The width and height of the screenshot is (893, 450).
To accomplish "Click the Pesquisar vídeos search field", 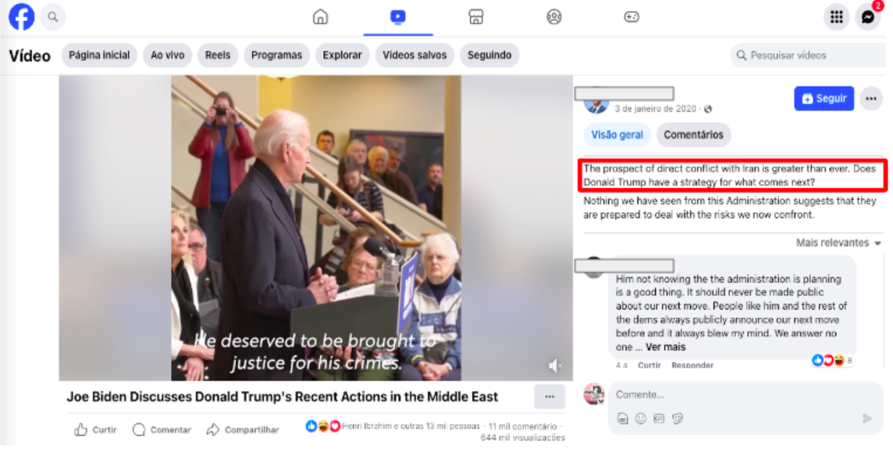I will 808,55.
